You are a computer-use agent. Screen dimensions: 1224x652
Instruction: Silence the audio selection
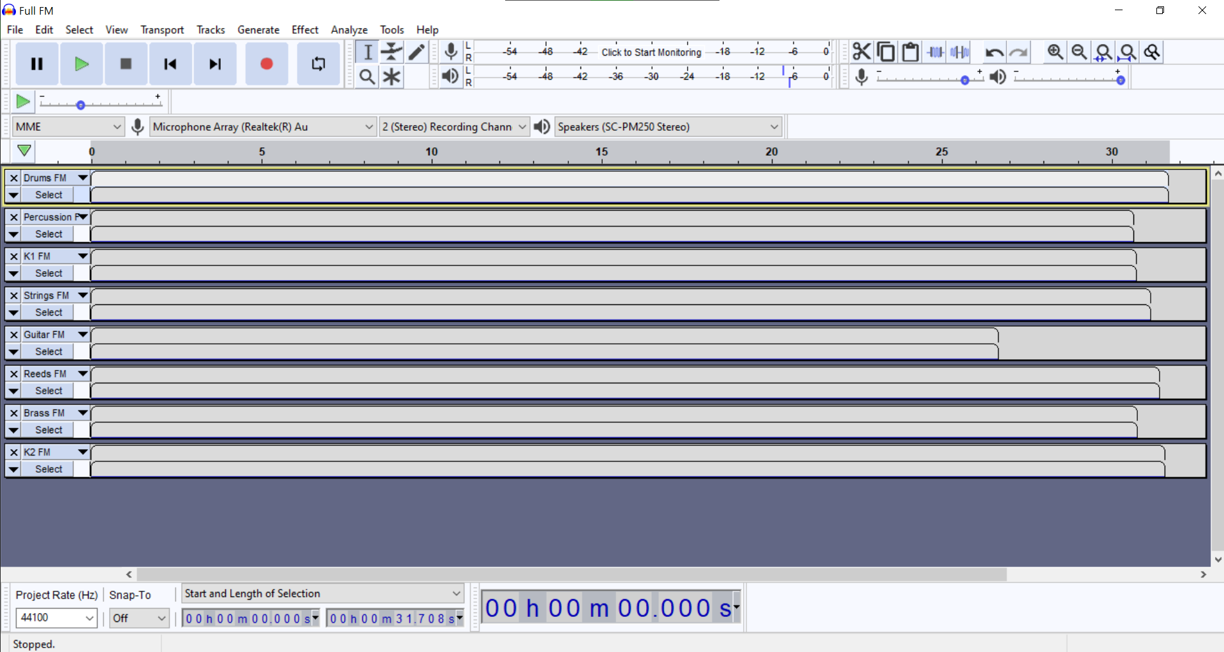959,52
